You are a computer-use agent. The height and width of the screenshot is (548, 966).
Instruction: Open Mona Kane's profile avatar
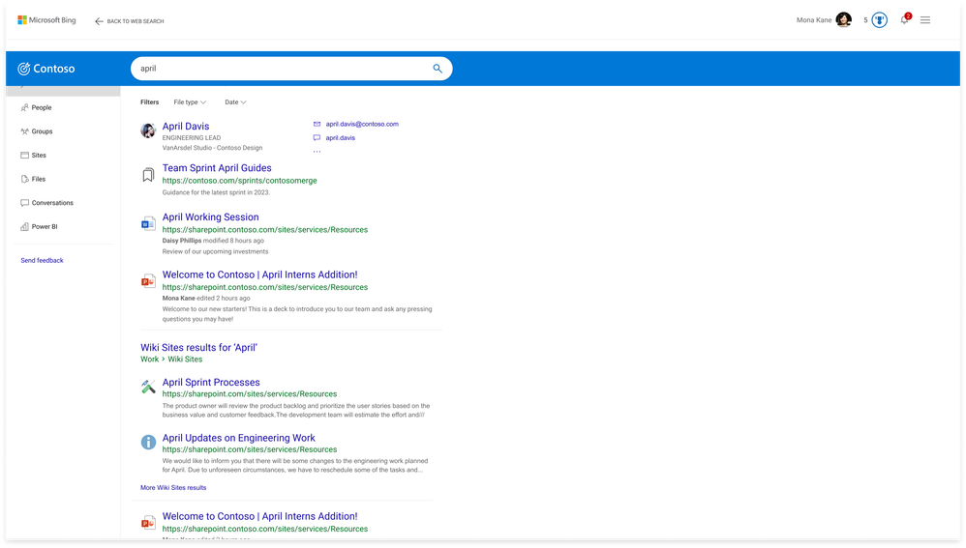tap(844, 20)
